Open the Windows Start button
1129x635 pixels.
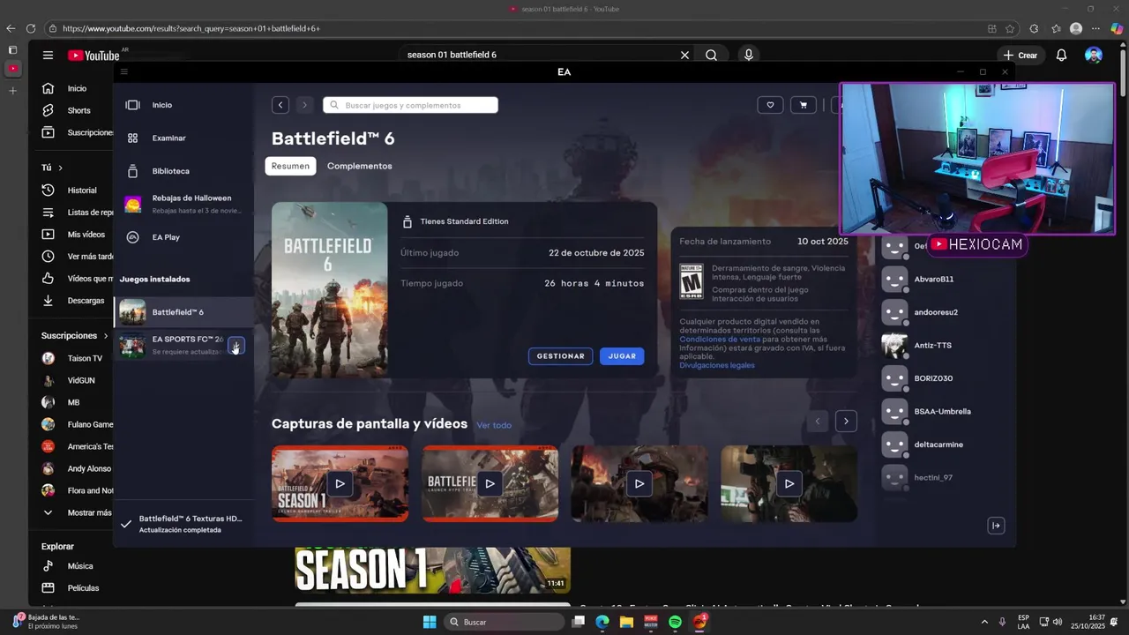click(430, 622)
